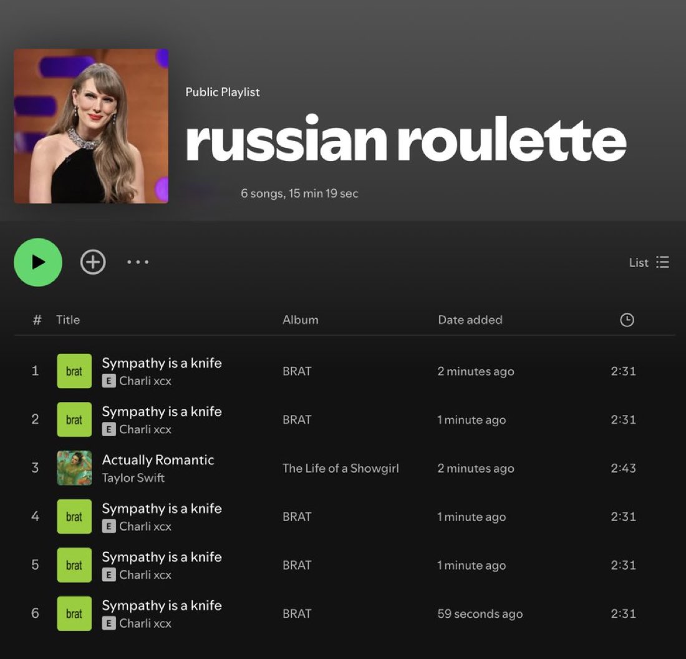The width and height of the screenshot is (686, 659).
Task: Open the Taylor Swift artist link
Action: (133, 478)
